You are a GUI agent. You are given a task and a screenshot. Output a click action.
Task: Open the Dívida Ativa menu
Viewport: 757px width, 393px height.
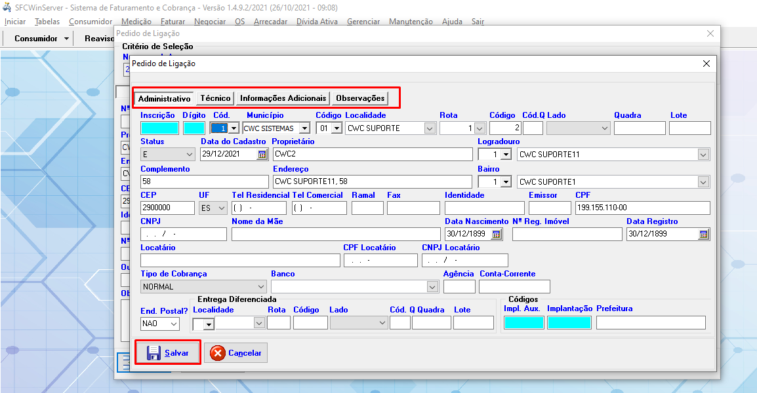(317, 22)
